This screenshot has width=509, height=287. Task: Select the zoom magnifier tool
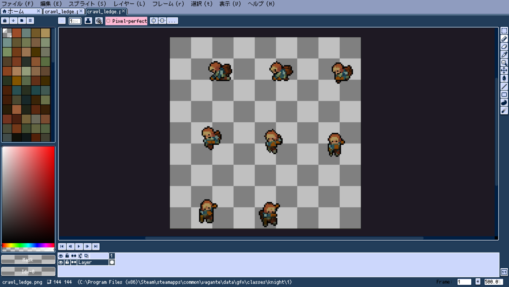504,62
